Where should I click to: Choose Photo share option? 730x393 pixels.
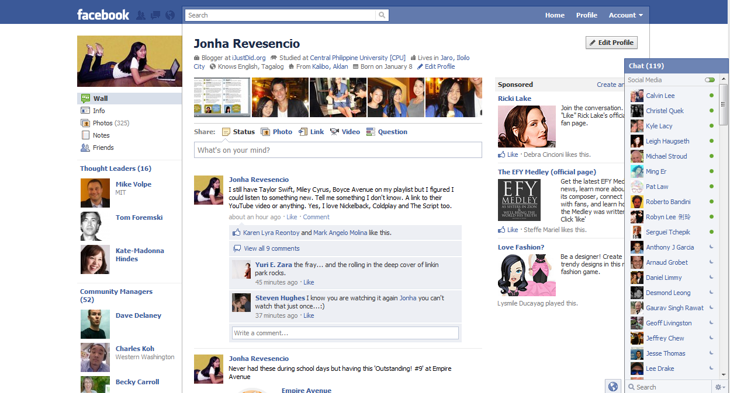(276, 132)
